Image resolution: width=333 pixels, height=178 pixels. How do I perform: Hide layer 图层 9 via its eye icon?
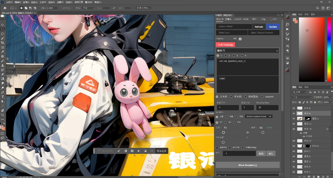(x=294, y=113)
